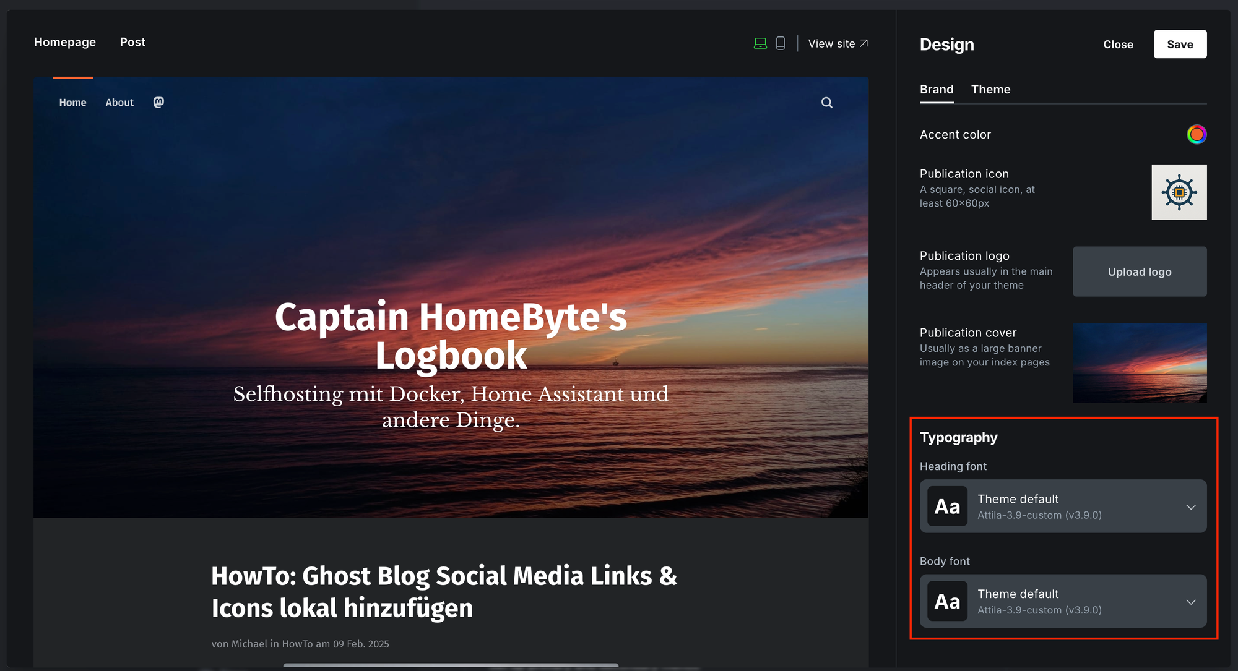Click the heading font dropdown chevron

[1190, 507]
